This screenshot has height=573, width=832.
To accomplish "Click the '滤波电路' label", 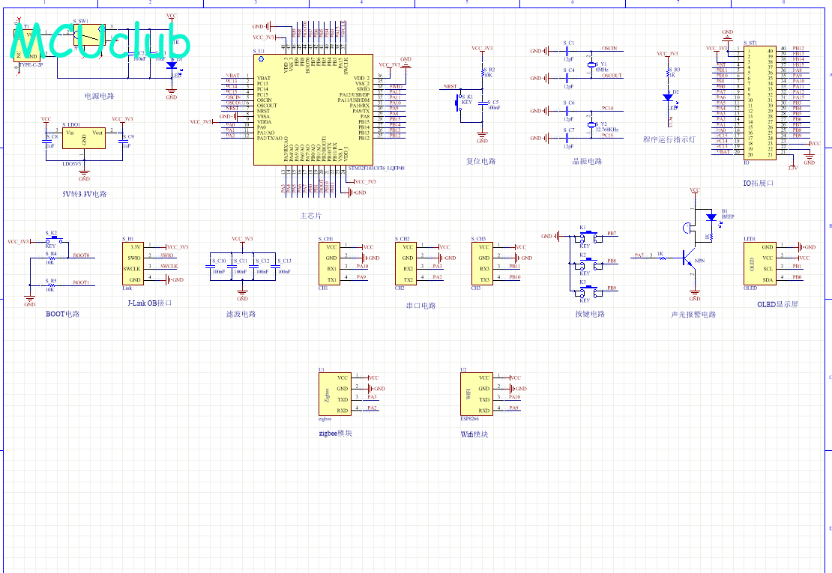I will point(241,314).
